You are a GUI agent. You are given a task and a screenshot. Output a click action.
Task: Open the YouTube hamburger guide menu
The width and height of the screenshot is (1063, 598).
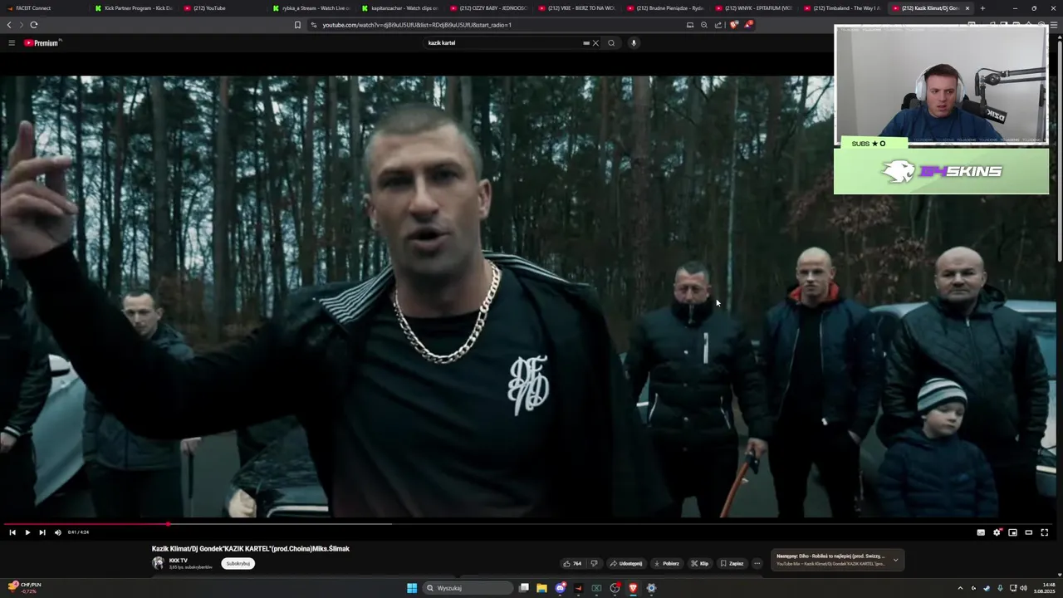12,42
